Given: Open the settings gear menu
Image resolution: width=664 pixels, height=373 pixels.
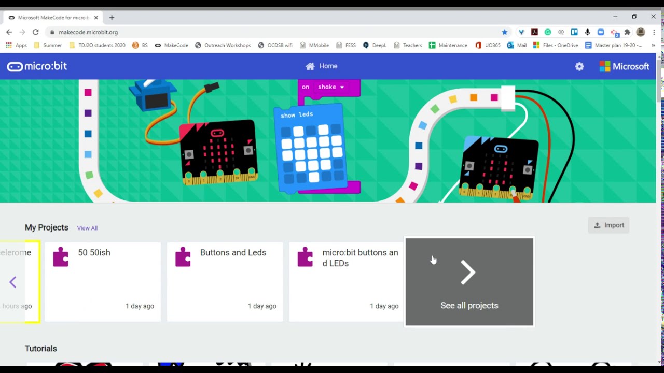Looking at the screenshot, I should tap(579, 66).
